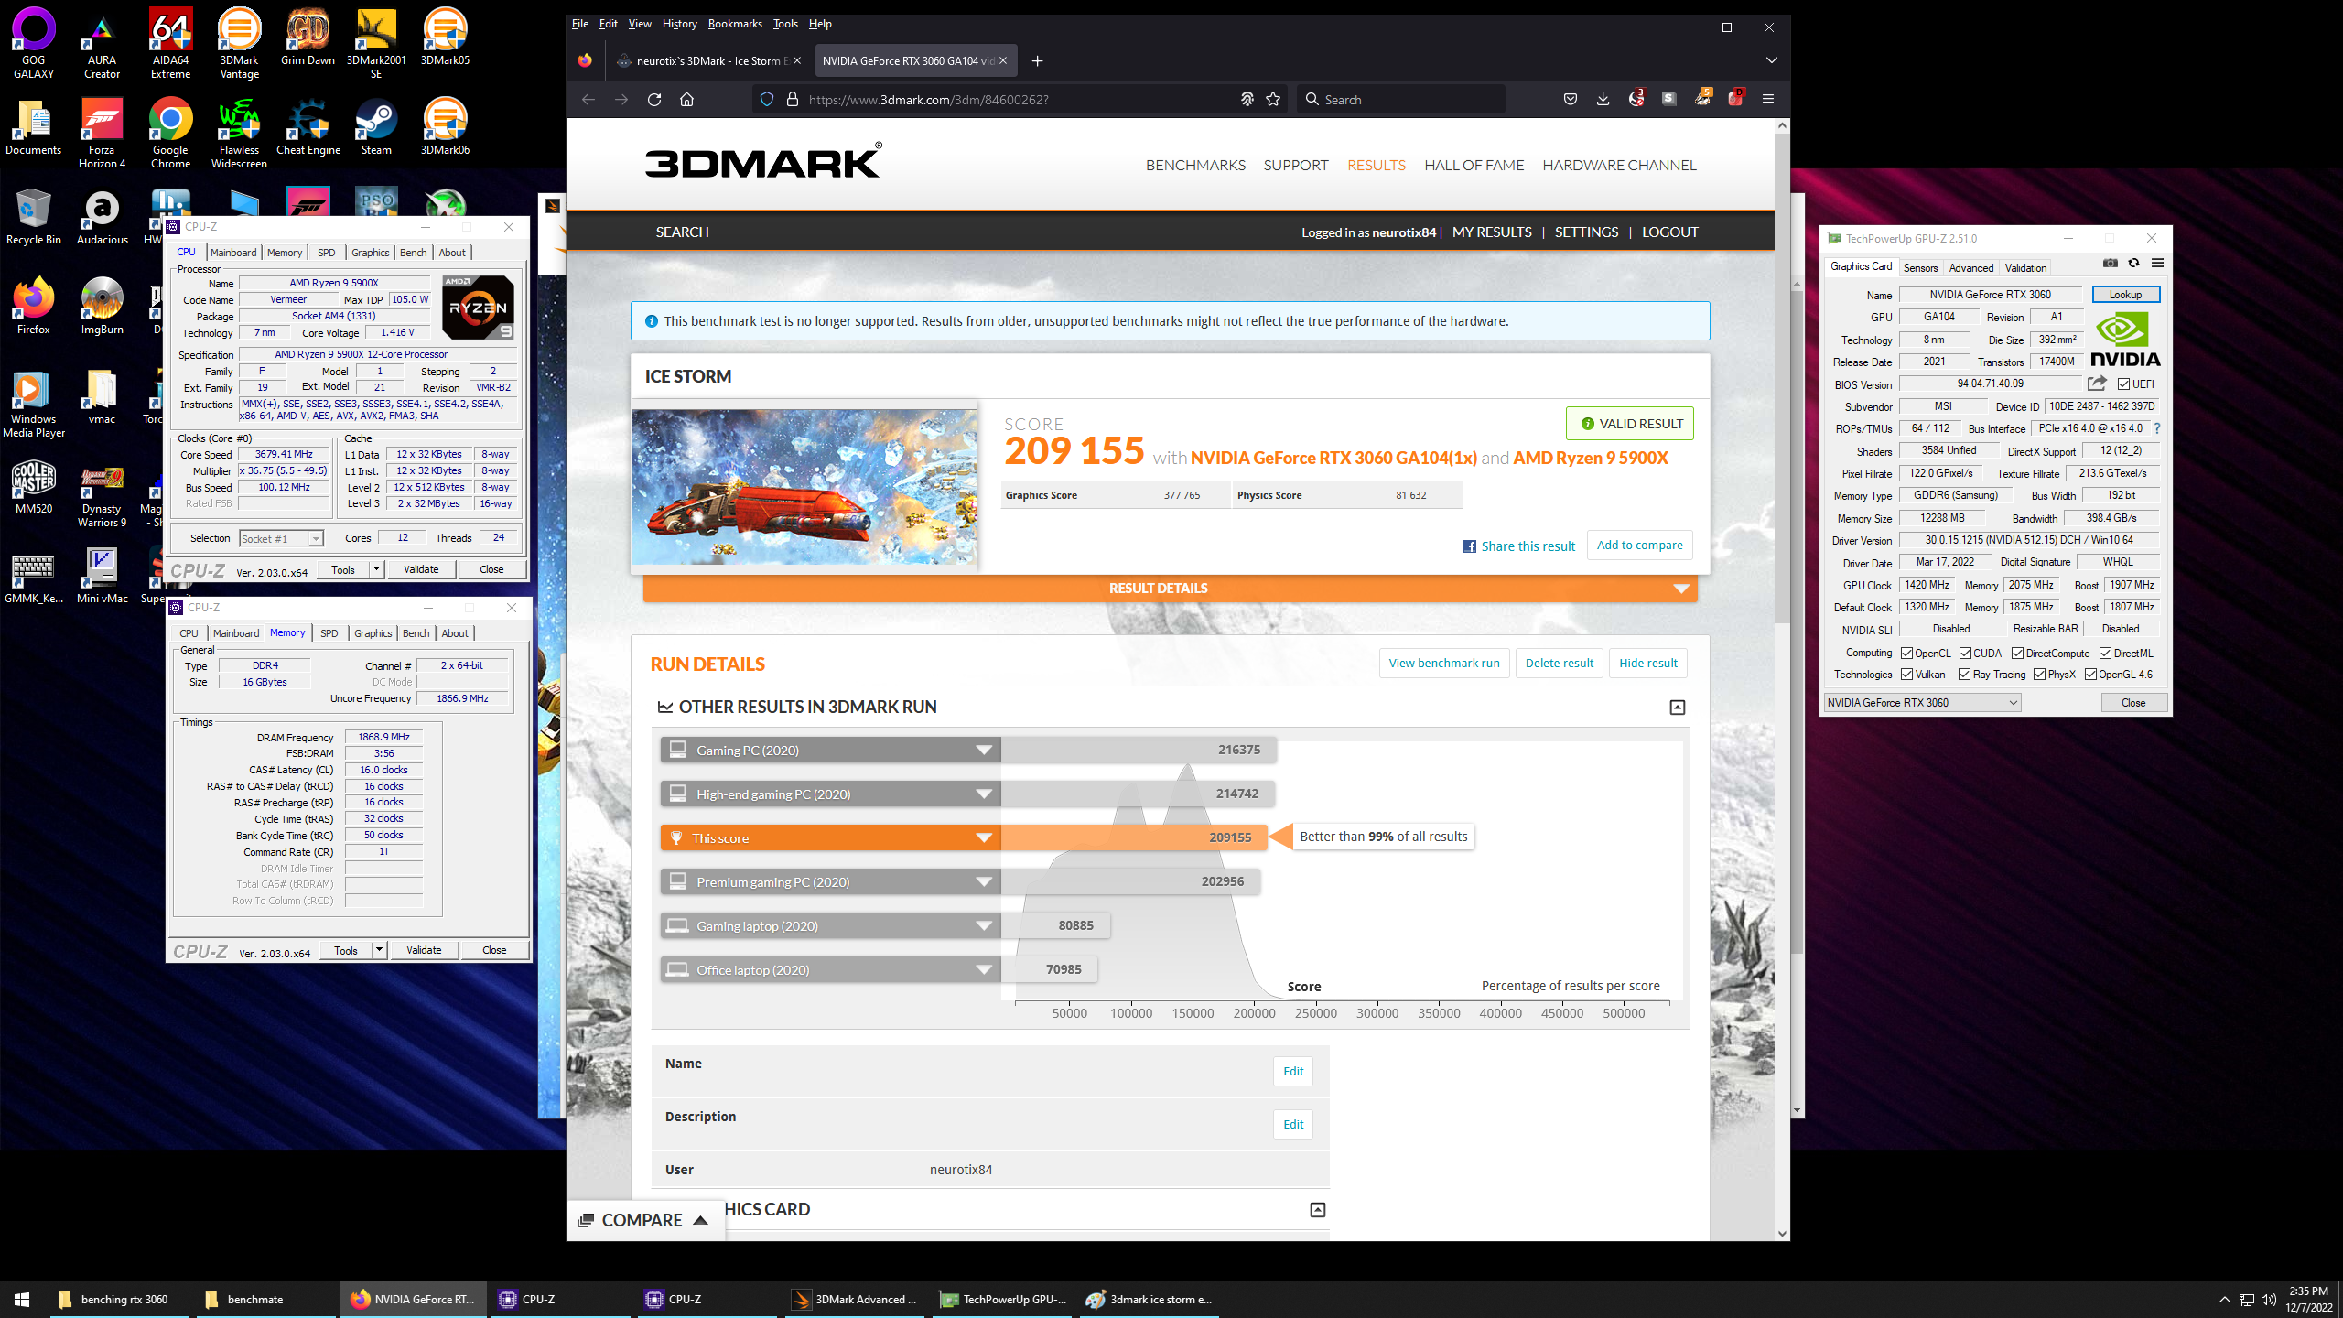The height and width of the screenshot is (1318, 2343).
Task: Click the Firefox Search field
Action: pos(1401,100)
